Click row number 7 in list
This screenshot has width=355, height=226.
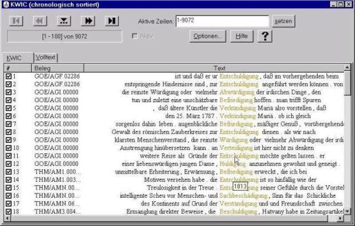point(14,124)
